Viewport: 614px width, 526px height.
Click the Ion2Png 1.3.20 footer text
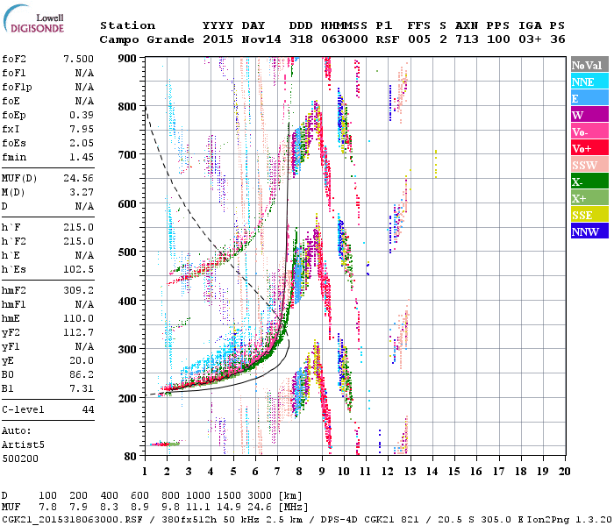(569, 519)
